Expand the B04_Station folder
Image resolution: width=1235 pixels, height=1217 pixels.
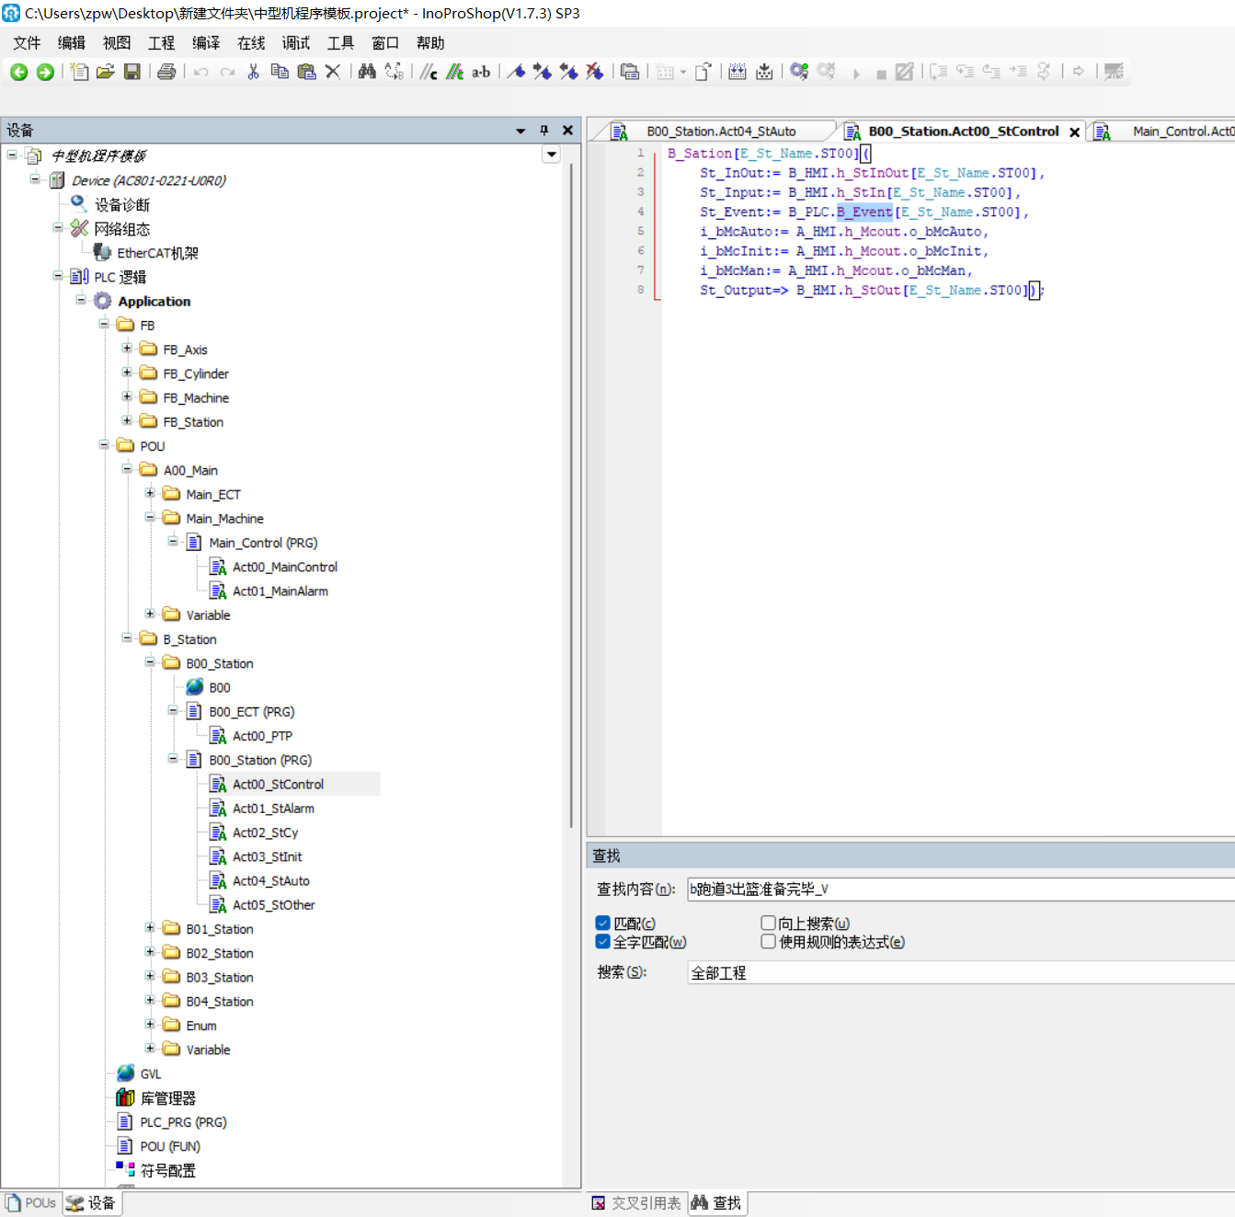[150, 1000]
